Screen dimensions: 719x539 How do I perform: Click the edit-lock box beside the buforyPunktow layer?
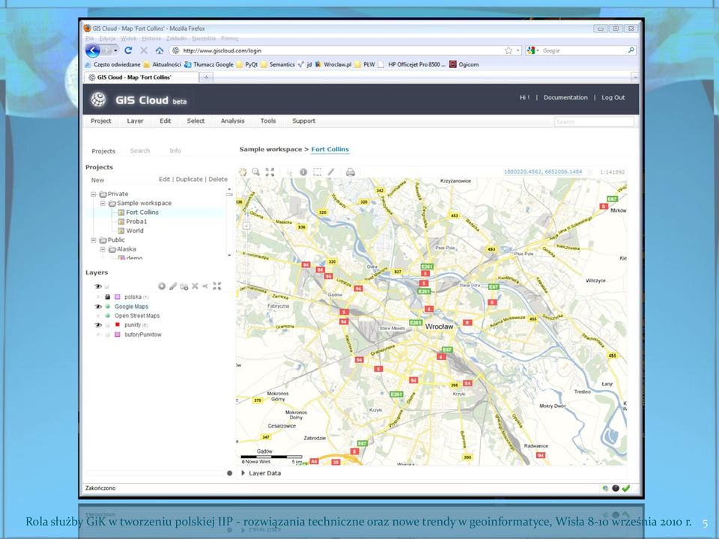point(107,335)
